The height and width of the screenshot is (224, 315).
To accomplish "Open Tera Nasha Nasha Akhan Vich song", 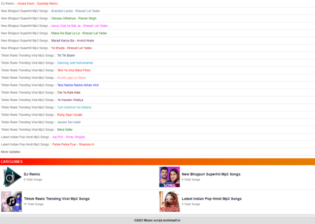I will (x=78, y=85).
